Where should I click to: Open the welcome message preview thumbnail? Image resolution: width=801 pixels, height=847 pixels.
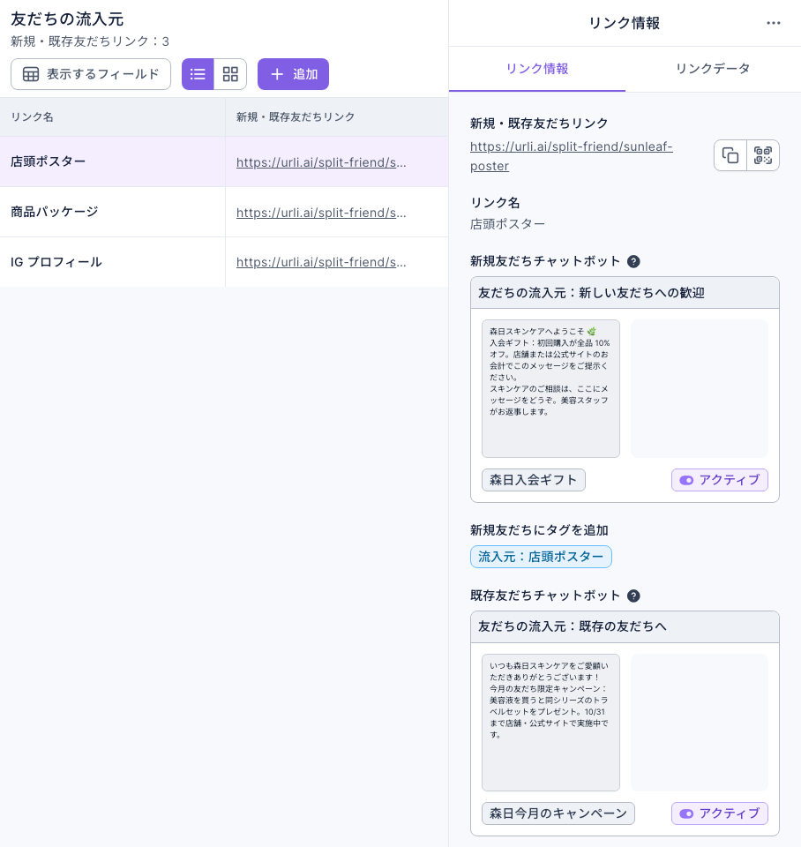[550, 389]
